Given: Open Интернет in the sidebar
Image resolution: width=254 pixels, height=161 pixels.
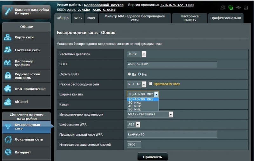Looking at the screenshot, I should pyautogui.click(x=26, y=152).
